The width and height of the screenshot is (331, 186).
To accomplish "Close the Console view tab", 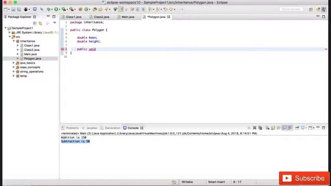I will (142, 128).
